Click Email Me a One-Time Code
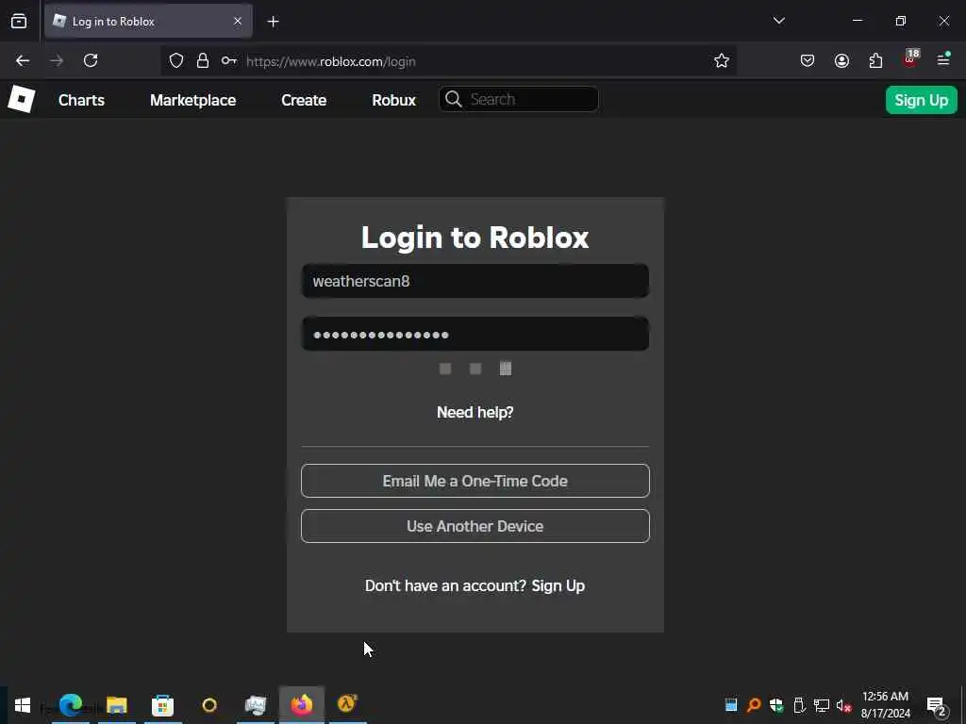966x724 pixels. point(475,481)
